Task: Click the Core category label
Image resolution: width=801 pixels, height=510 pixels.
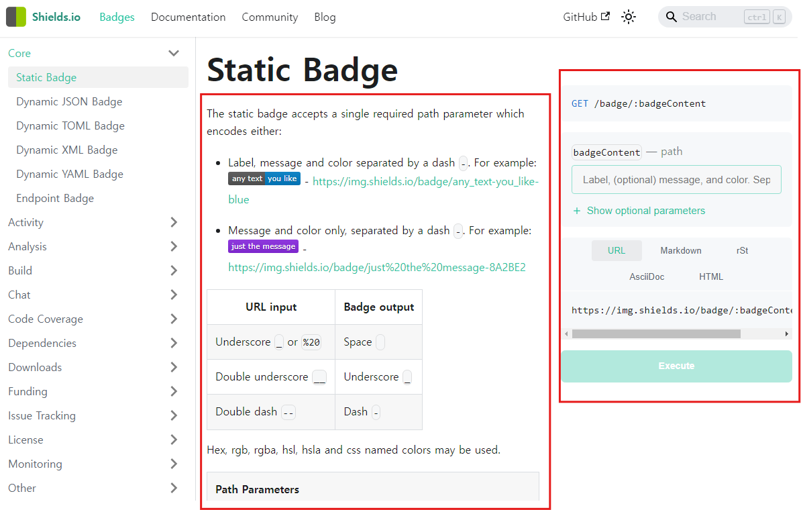Action: click(x=19, y=53)
